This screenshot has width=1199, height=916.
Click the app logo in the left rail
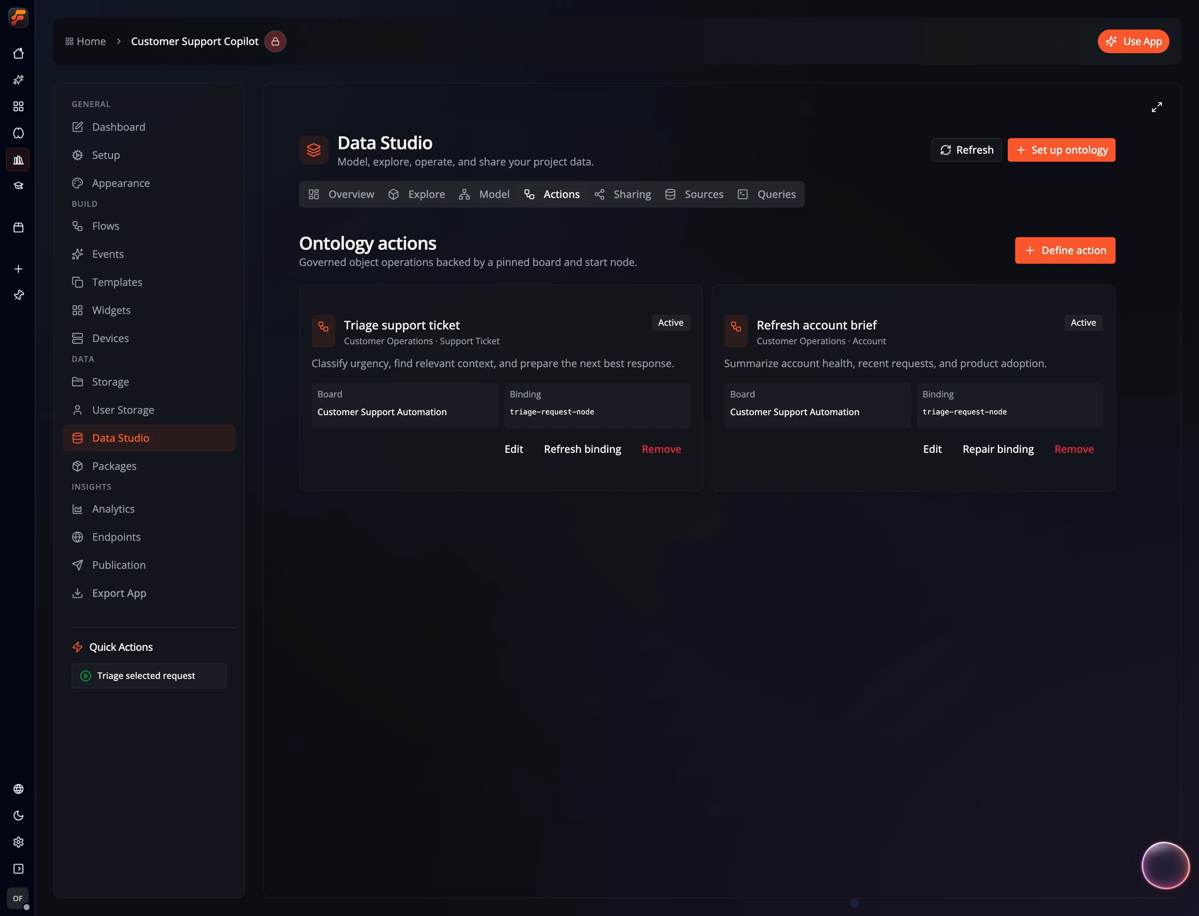pos(18,17)
